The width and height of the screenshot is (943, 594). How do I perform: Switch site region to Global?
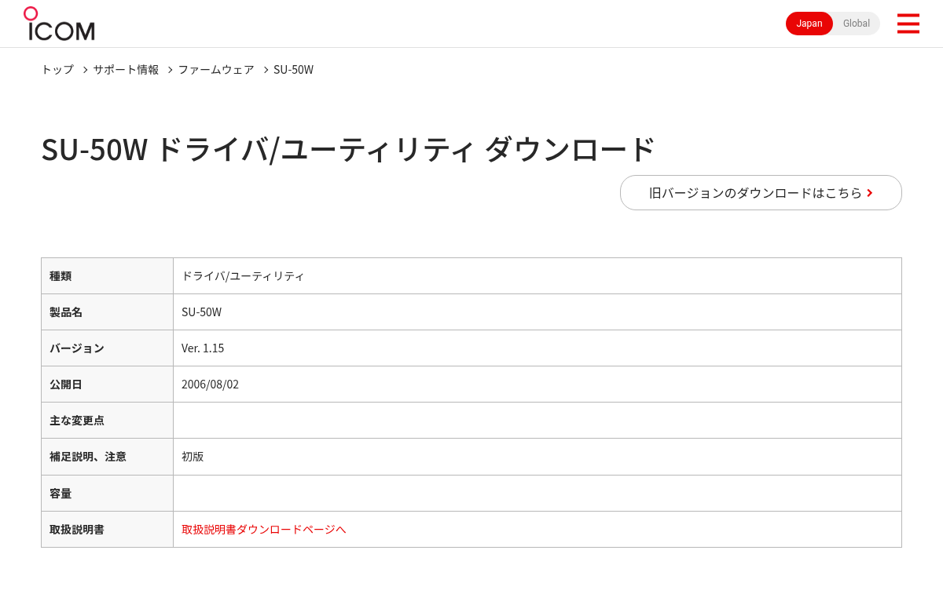click(856, 24)
